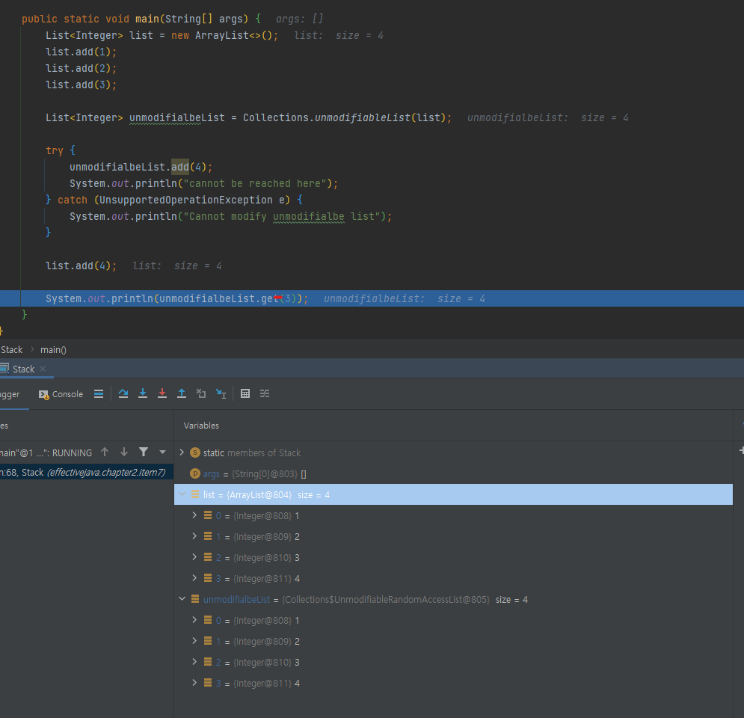Expand static members of Stack
The height and width of the screenshot is (718, 744).
coord(182,452)
